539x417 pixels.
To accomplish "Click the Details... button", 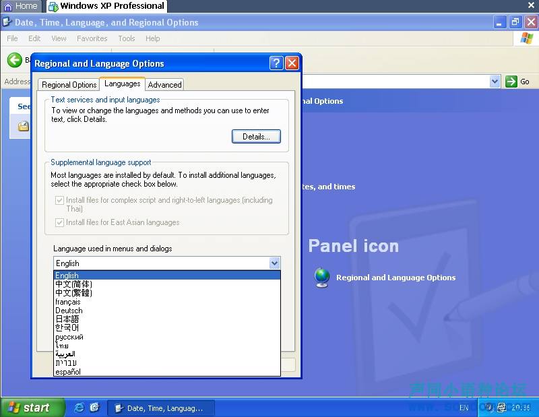I will pyautogui.click(x=256, y=137).
